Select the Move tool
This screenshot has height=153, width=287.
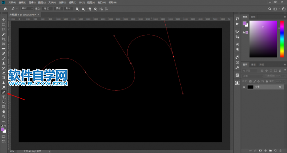pyautogui.click(x=4, y=20)
